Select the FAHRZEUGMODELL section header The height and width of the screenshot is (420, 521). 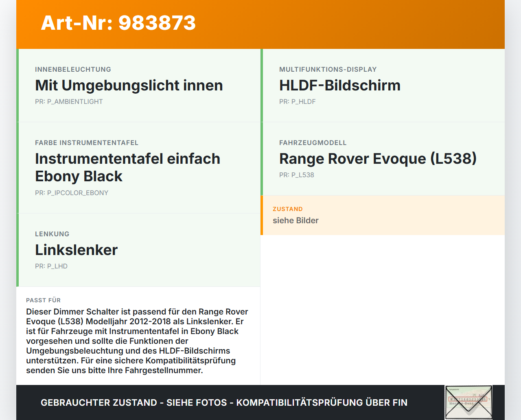click(x=313, y=143)
